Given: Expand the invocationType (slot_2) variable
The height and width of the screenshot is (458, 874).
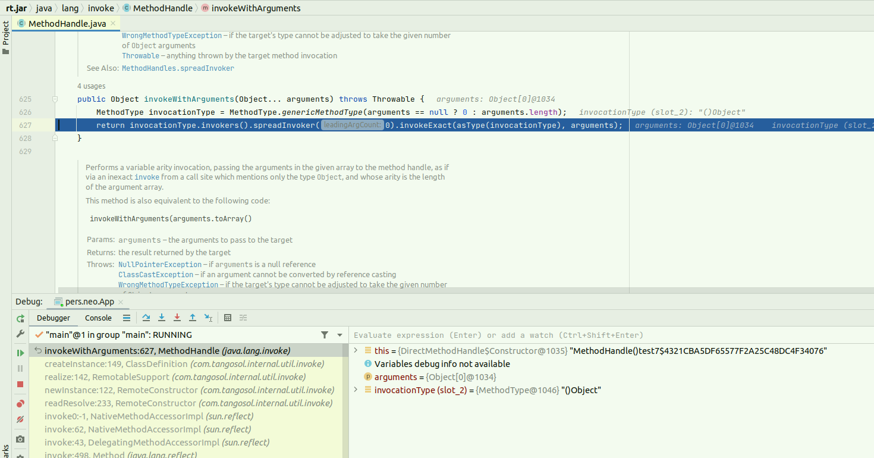Looking at the screenshot, I should pos(356,390).
